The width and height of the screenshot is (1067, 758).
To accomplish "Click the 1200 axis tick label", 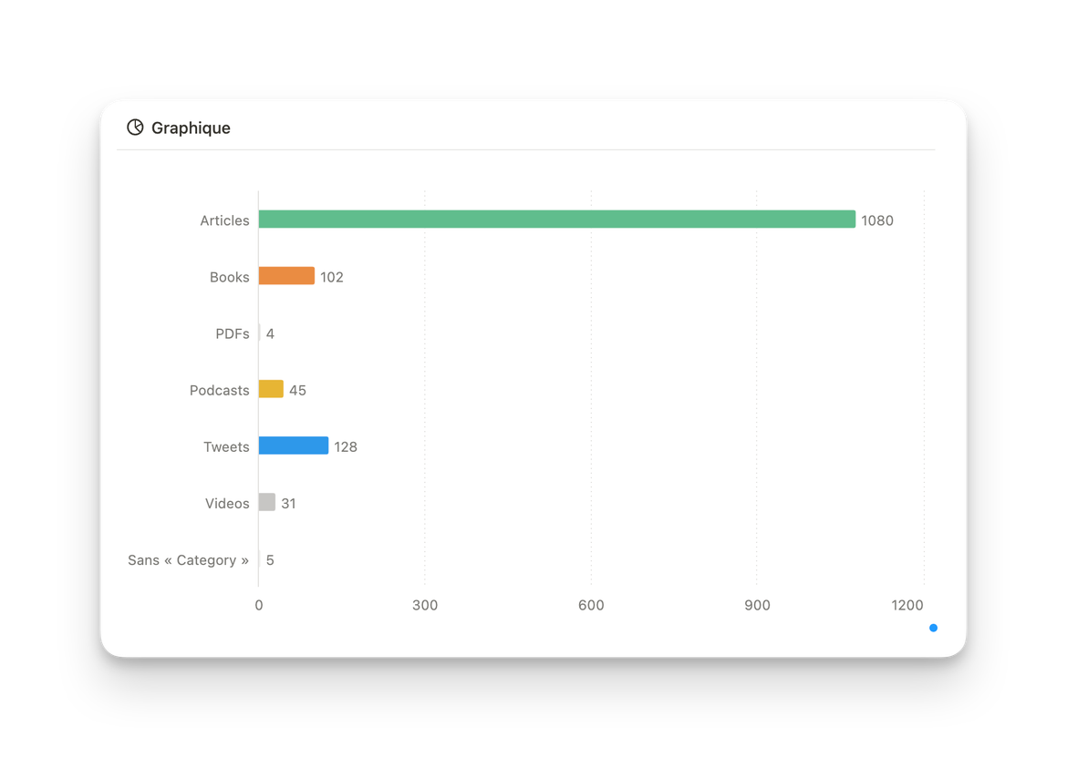I will coord(907,605).
